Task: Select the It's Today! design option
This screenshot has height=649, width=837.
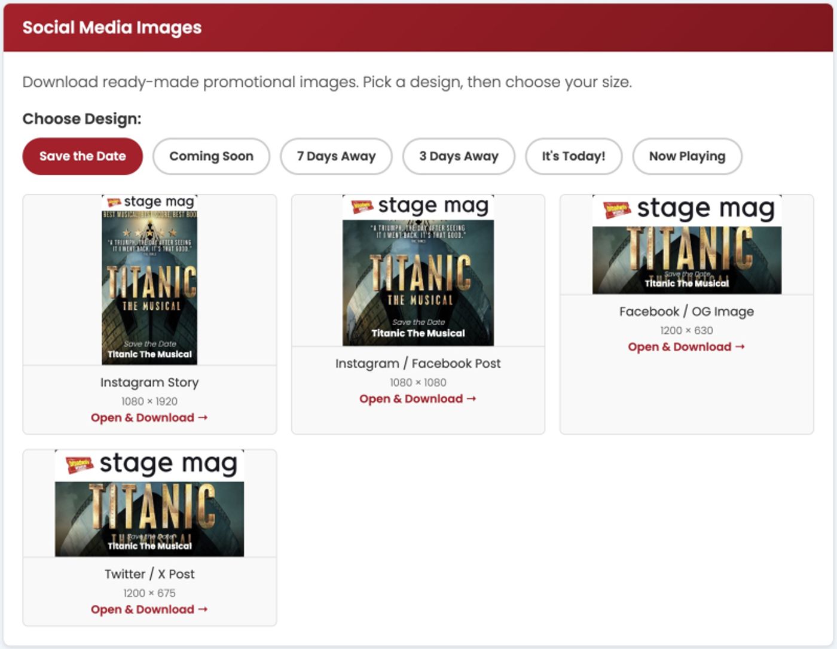Action: click(573, 156)
